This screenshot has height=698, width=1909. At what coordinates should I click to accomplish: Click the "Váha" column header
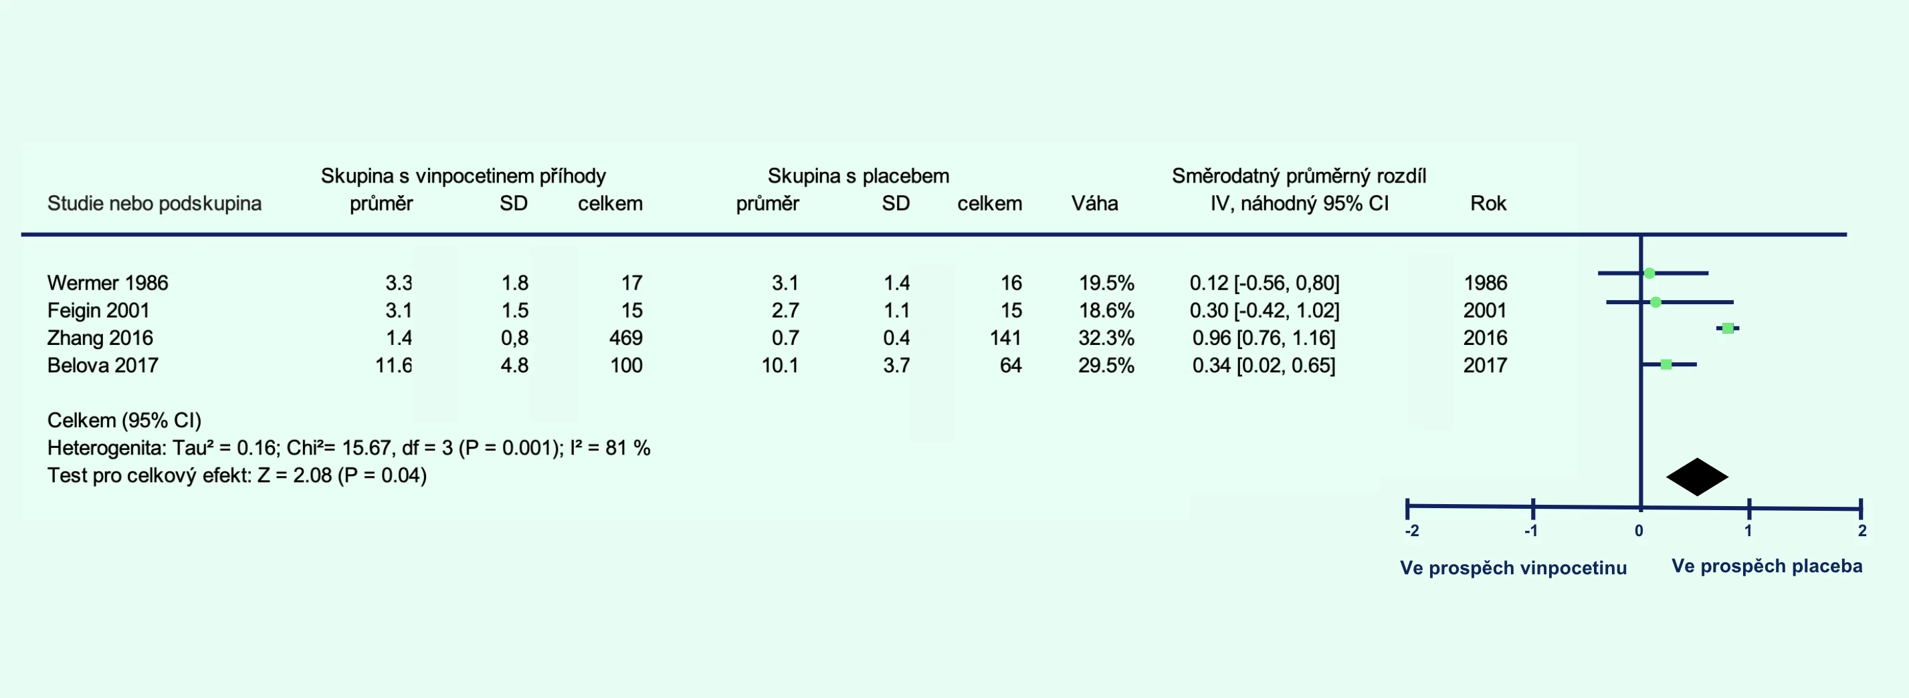(x=1094, y=204)
